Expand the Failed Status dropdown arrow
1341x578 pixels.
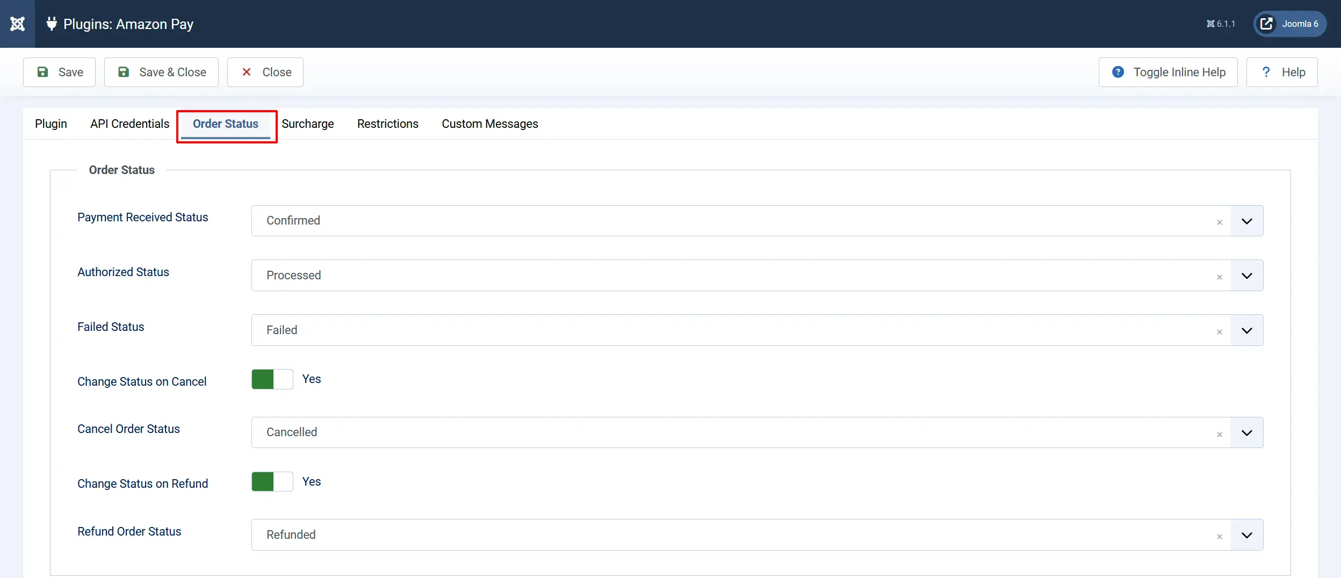tap(1247, 330)
